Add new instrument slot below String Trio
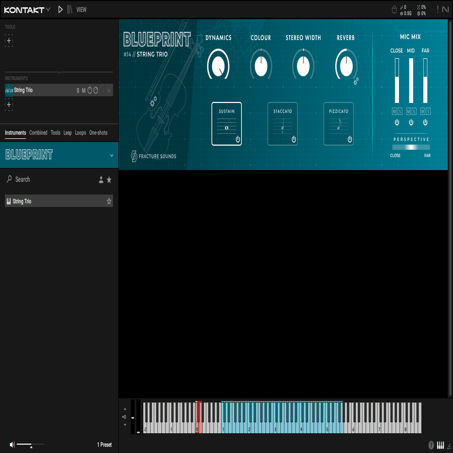 click(x=9, y=105)
